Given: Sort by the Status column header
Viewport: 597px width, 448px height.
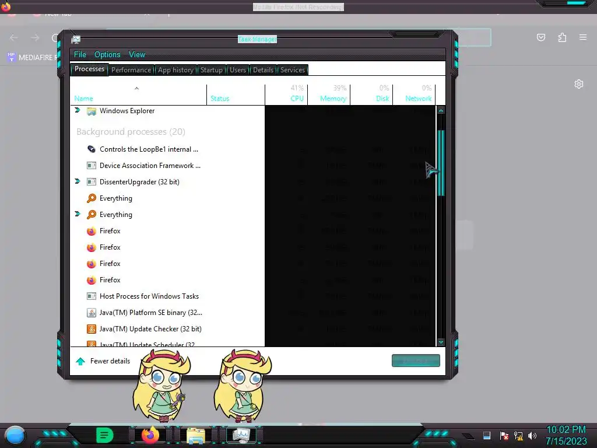Looking at the screenshot, I should coord(236,94).
